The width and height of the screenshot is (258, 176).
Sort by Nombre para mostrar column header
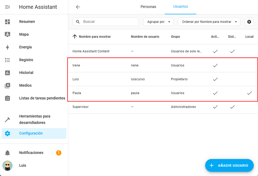point(94,37)
